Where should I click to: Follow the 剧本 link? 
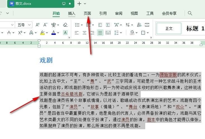coord(151,120)
